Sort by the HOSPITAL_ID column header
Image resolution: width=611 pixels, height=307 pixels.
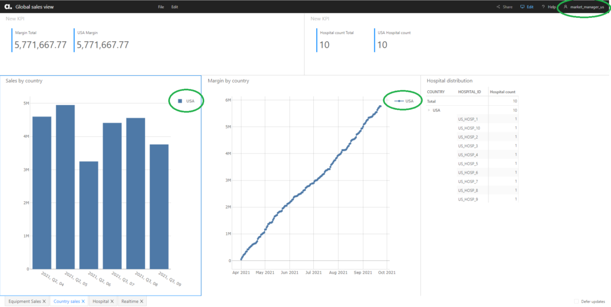[x=470, y=92]
